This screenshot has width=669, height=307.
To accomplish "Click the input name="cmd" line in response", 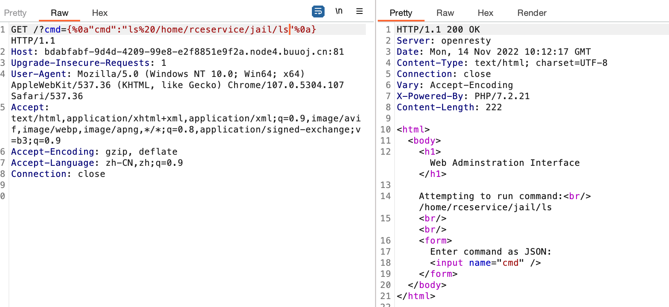I will coord(485,263).
